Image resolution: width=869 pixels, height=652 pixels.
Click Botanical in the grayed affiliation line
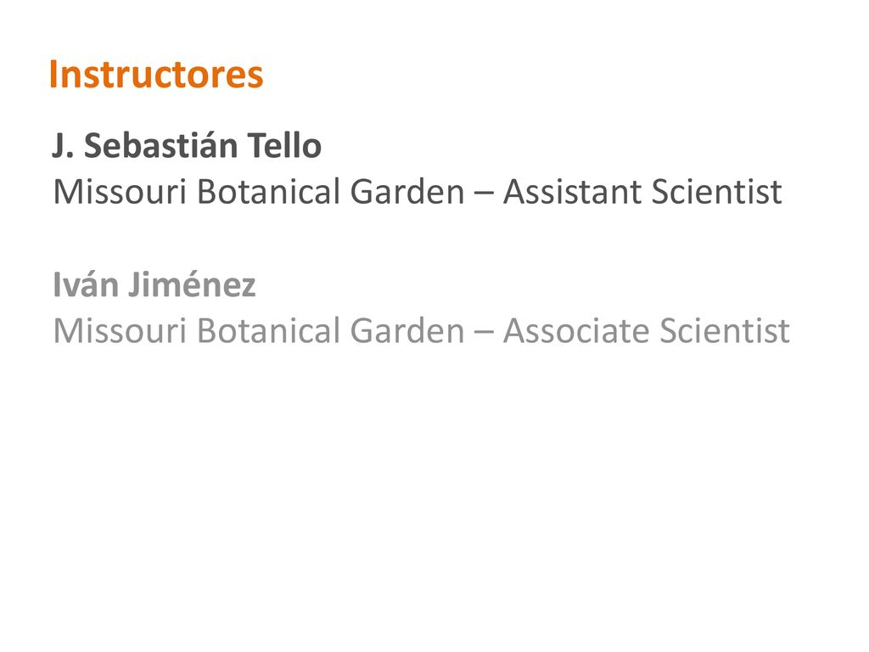268,331
